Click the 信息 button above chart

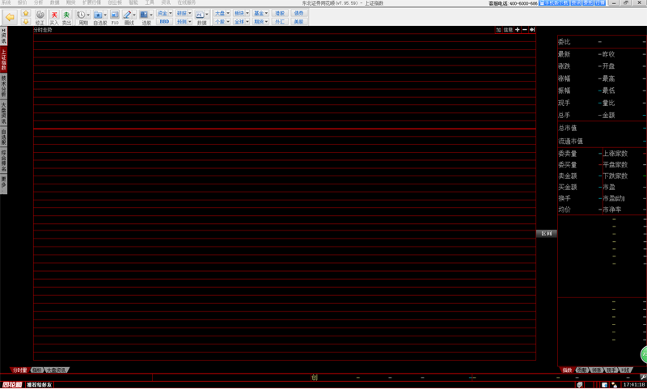(x=508, y=30)
